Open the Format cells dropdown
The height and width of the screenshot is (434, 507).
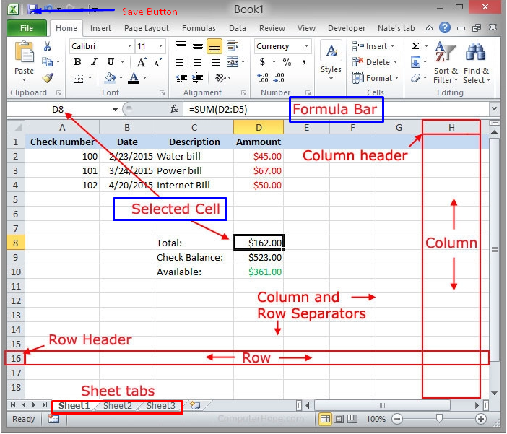pos(376,78)
